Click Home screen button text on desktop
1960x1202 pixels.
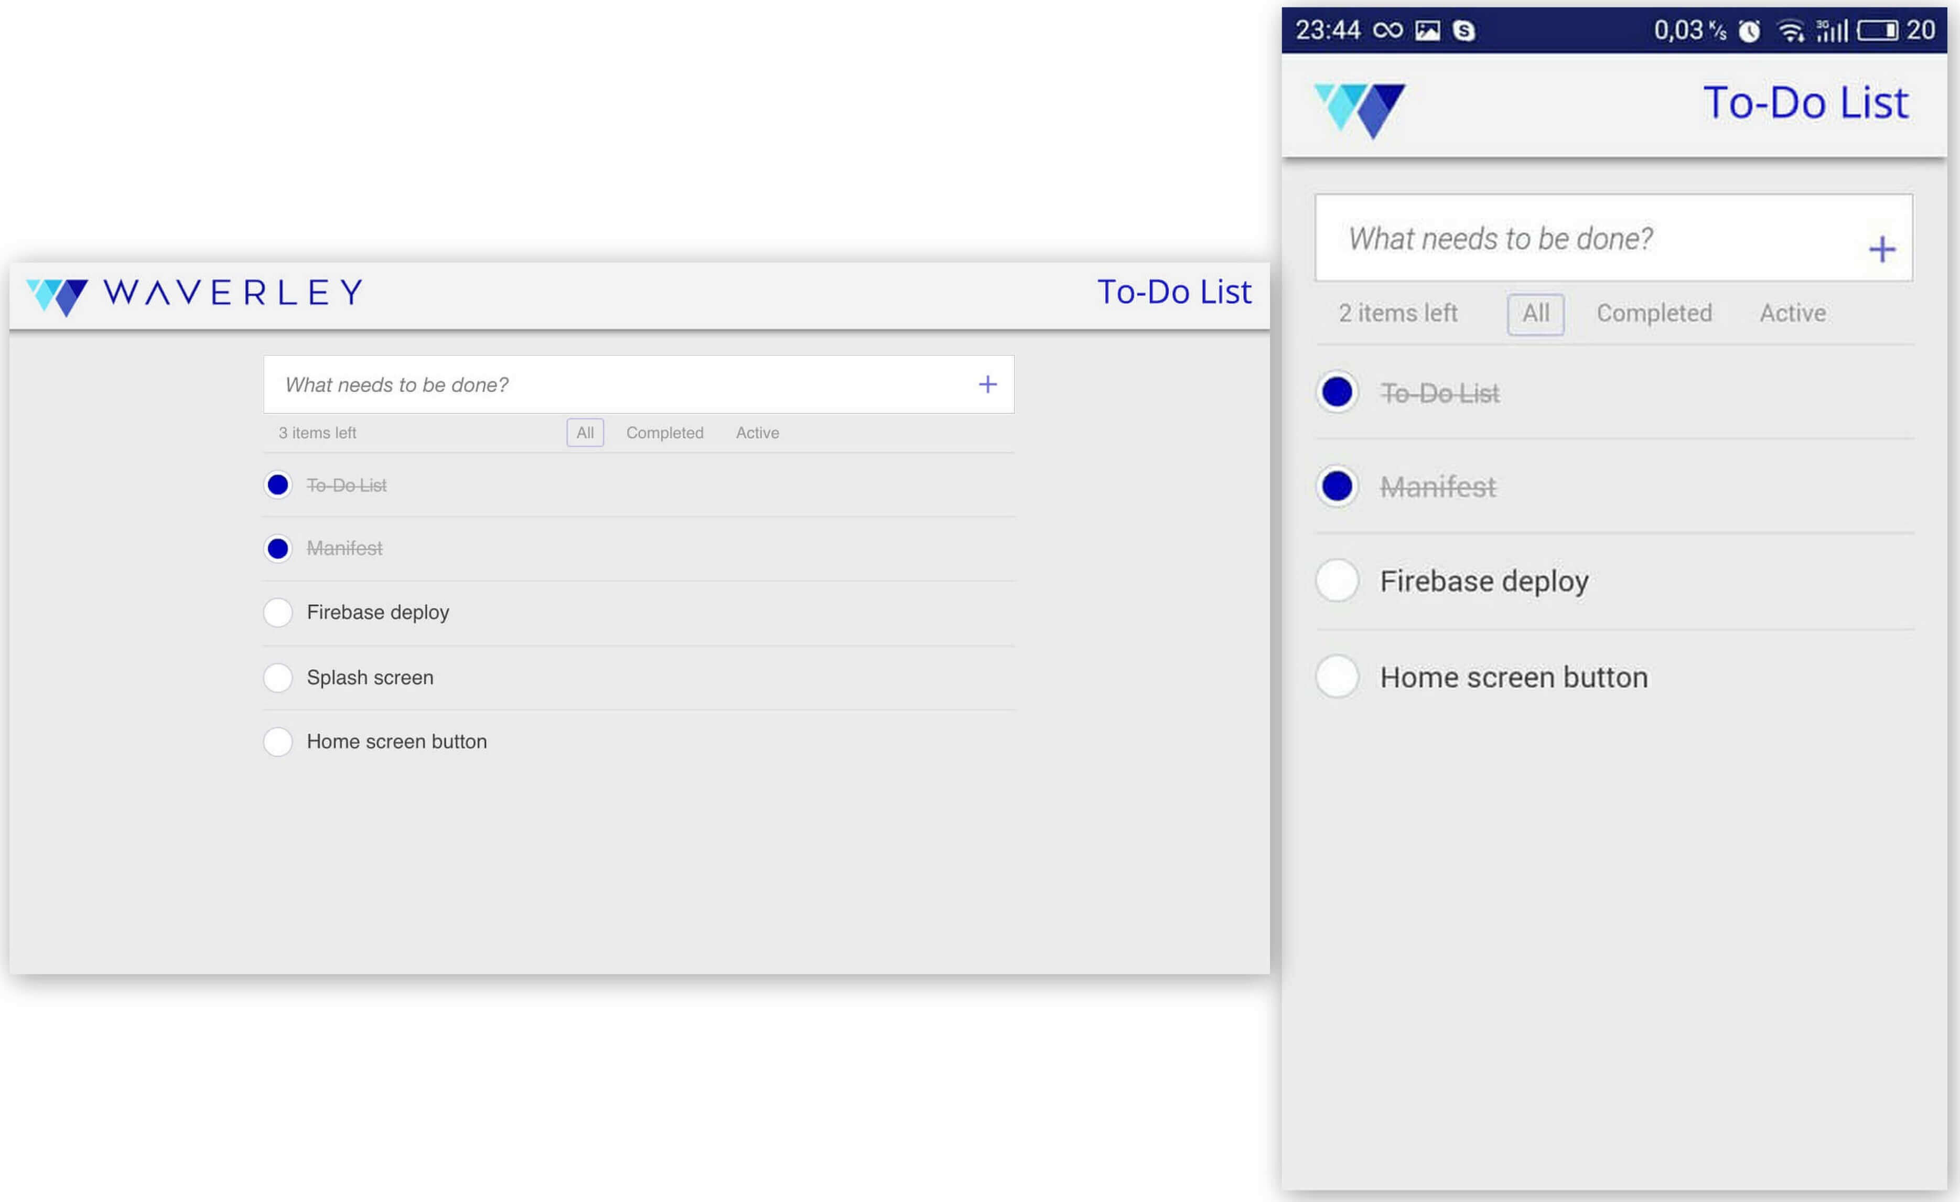(397, 742)
